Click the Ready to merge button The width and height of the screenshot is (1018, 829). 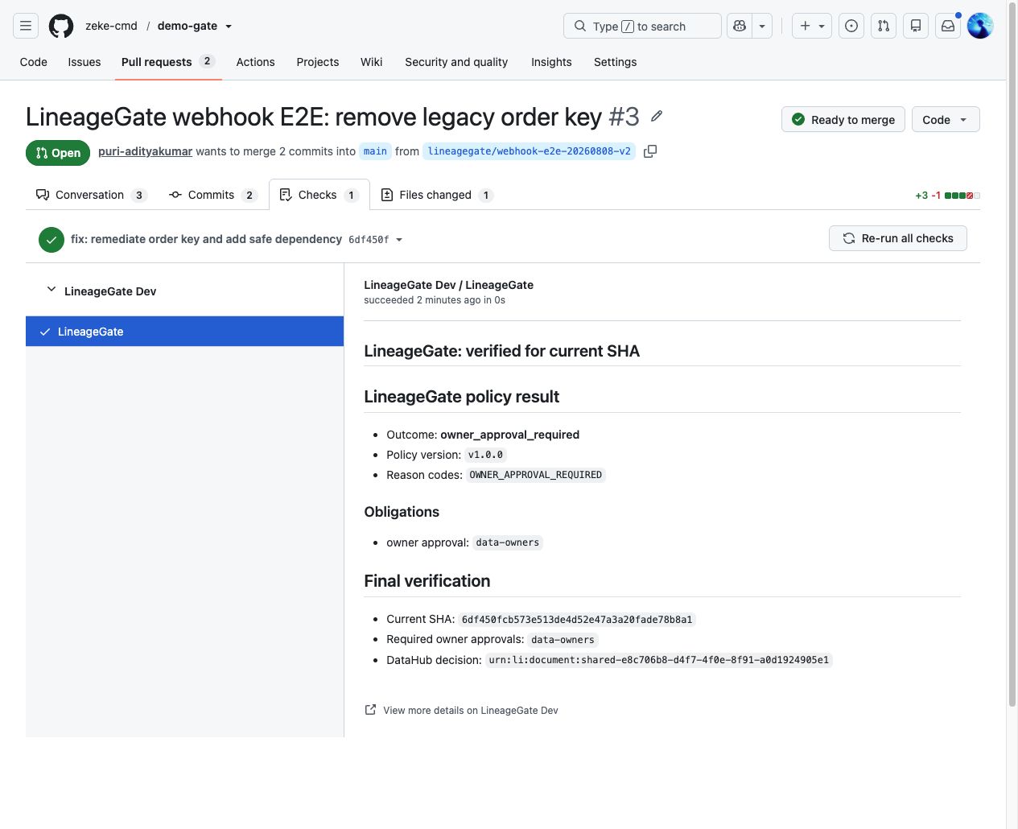tap(843, 120)
